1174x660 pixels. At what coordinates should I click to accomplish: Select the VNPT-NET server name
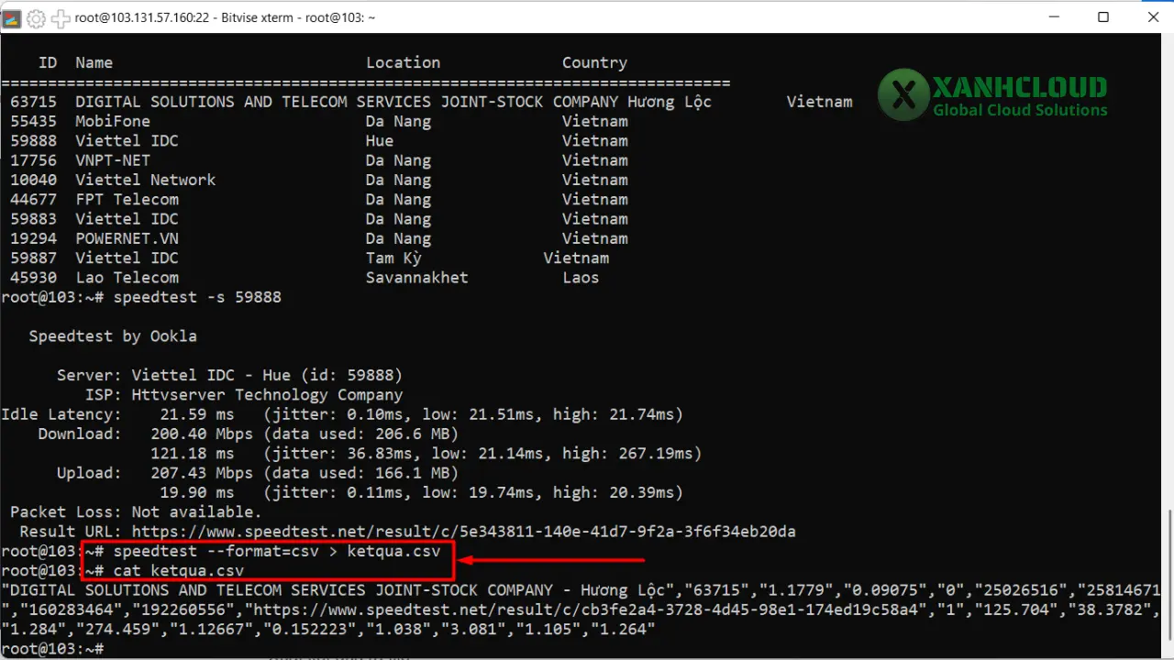coord(113,160)
